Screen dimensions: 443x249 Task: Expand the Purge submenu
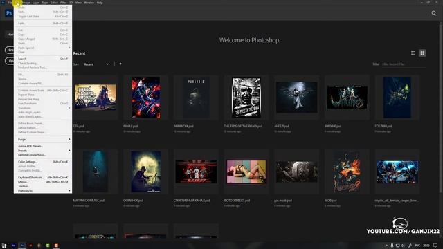click(43, 140)
